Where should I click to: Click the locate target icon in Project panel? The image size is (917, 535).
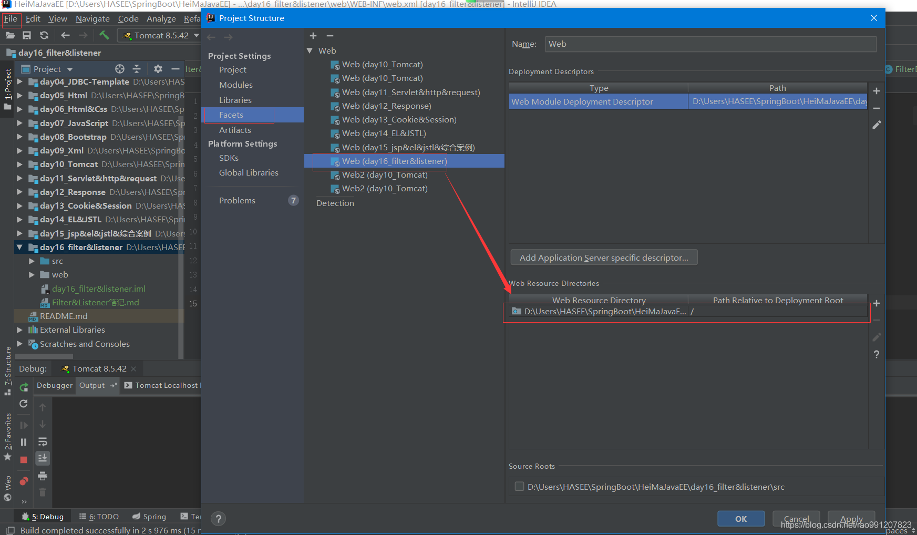click(120, 69)
